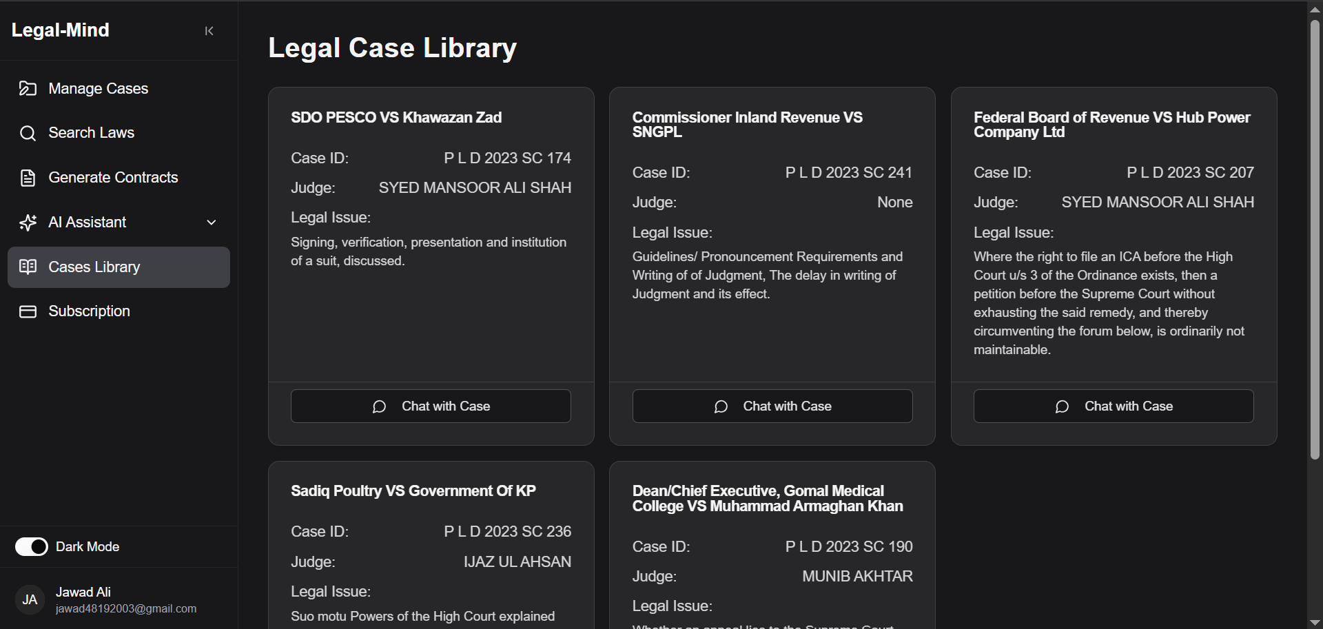This screenshot has width=1323, height=629.
Task: Chat with Federal Board of Revenue case
Action: coord(1114,406)
